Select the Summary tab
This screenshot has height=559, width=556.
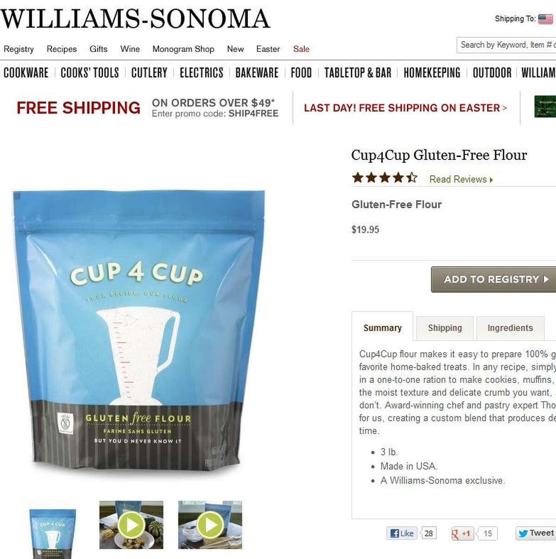point(382,328)
